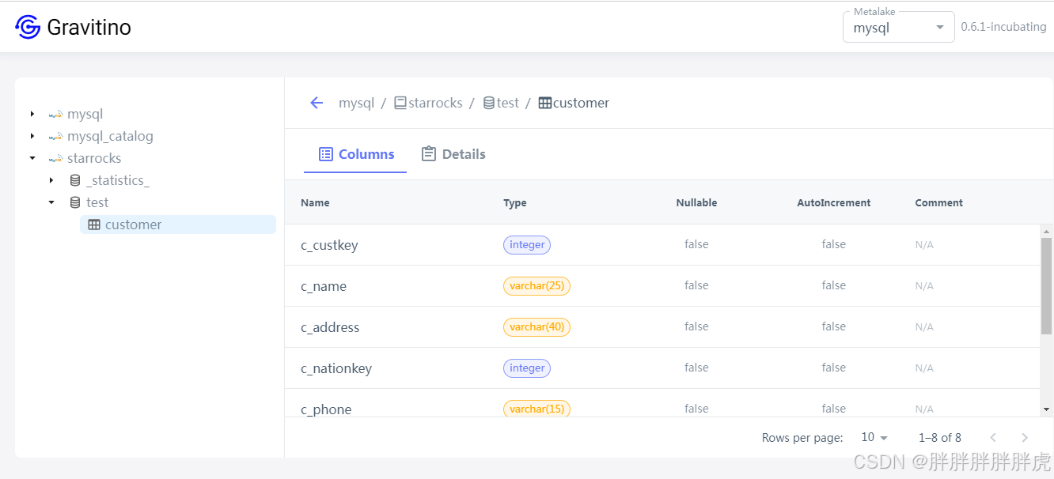The width and height of the screenshot is (1054, 479).
Task: Click the test schema icon in breadcrumb
Action: (x=489, y=103)
